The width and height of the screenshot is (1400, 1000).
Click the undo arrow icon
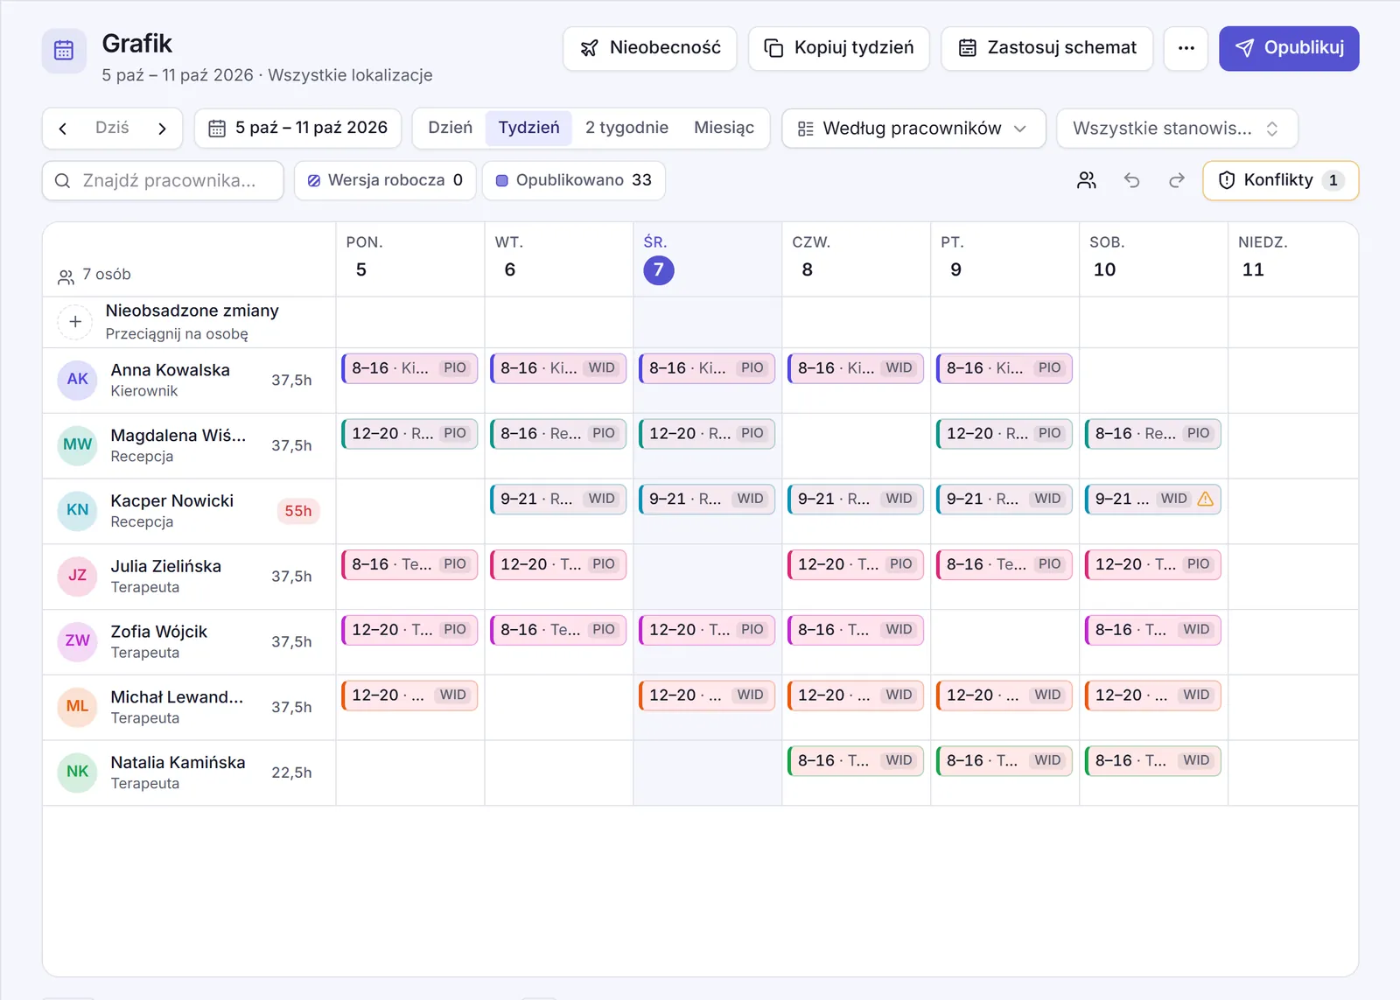(x=1131, y=180)
